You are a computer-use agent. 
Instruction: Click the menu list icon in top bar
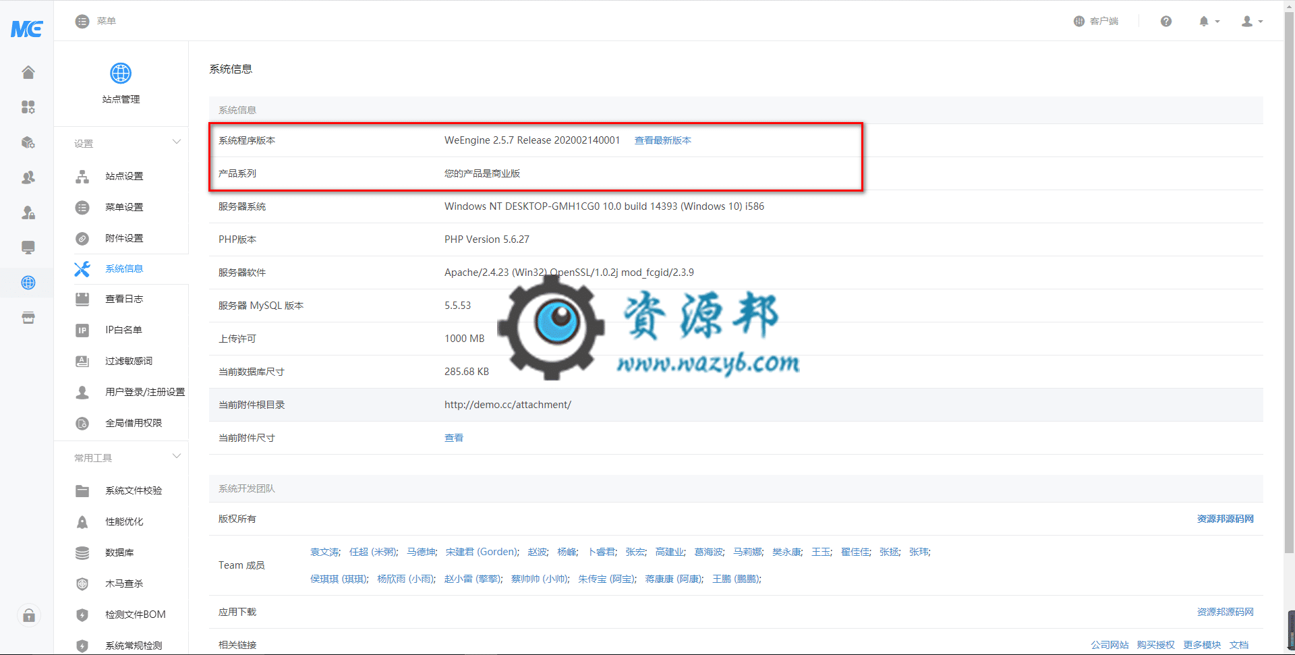[x=82, y=21]
